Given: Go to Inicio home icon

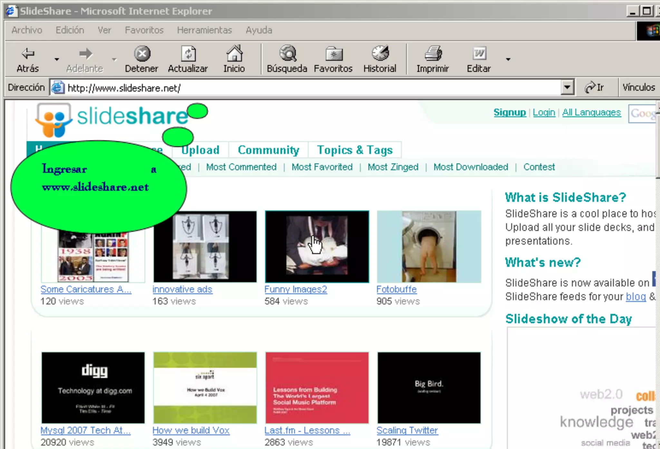Looking at the screenshot, I should (234, 54).
